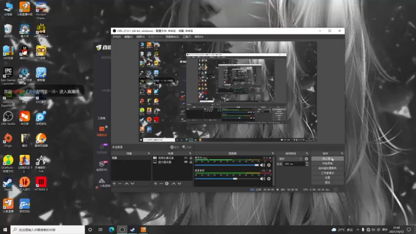Open Task View button on taskbar
416x234 pixels.
click(x=100, y=229)
